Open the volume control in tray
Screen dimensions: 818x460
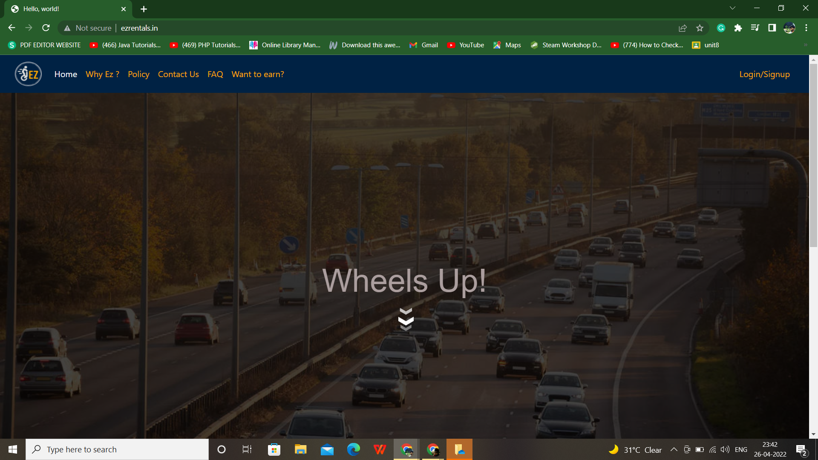[x=725, y=449]
